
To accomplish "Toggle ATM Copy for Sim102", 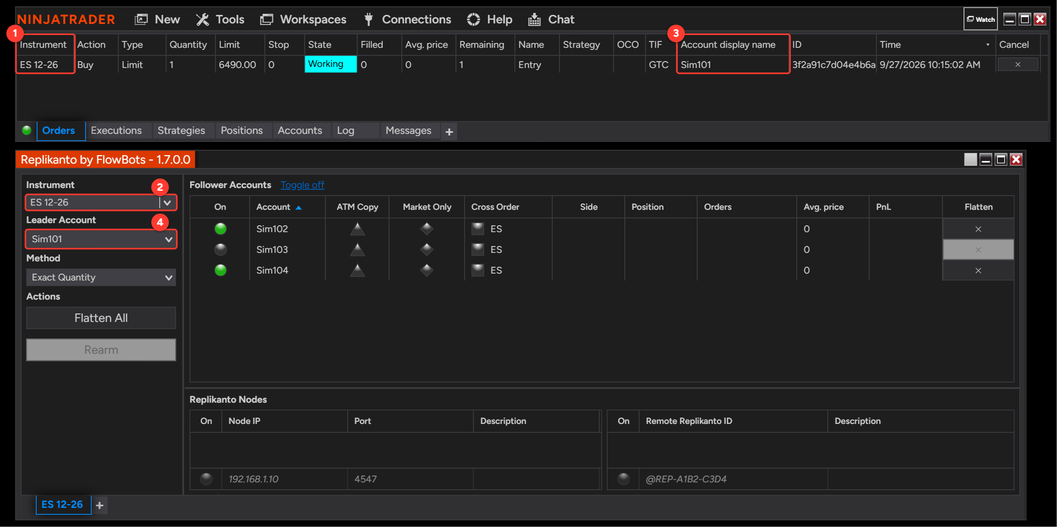I will point(357,229).
